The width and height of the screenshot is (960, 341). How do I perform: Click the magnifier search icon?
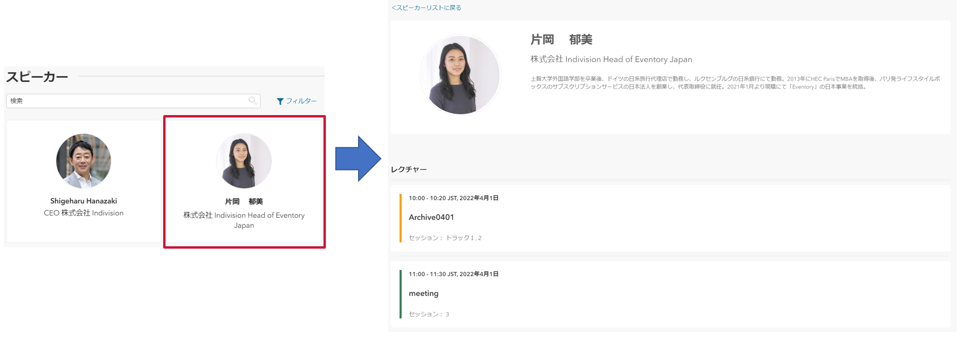point(253,100)
